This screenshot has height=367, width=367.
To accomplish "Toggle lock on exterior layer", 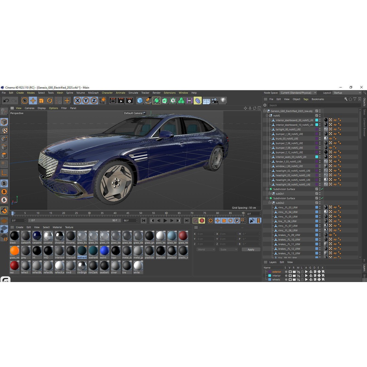I will coord(302,272).
